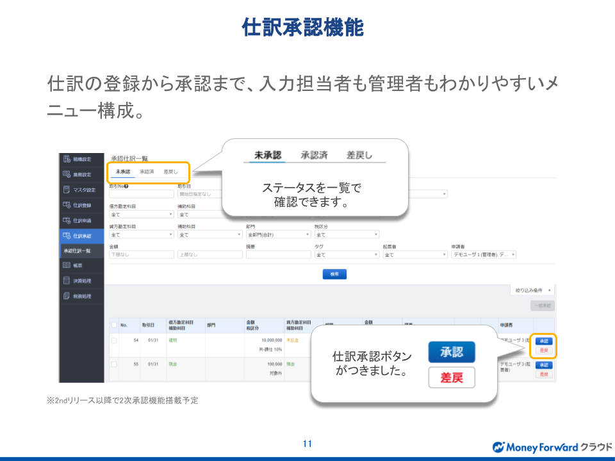The width and height of the screenshot is (615, 461).
Task: Click the 組織設定 sidebar icon
Action: coord(66,159)
